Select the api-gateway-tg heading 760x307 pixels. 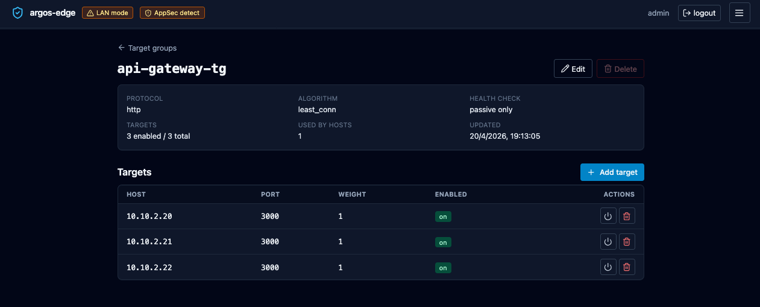tap(172, 69)
